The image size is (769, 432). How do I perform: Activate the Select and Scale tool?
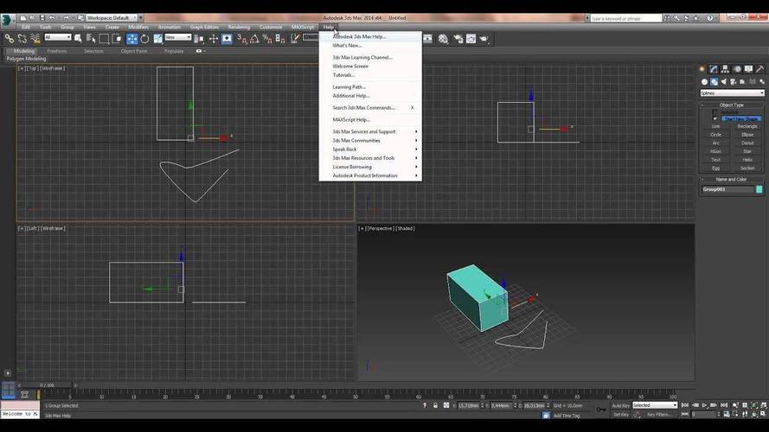coord(158,38)
